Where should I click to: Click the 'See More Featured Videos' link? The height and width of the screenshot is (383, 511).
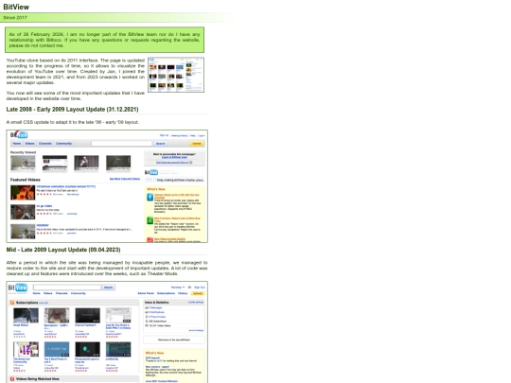(x=125, y=179)
